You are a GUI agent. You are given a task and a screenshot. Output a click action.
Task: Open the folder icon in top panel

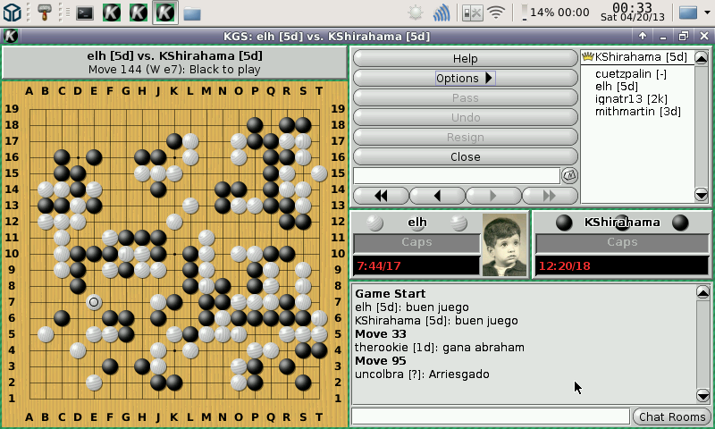coord(192,13)
